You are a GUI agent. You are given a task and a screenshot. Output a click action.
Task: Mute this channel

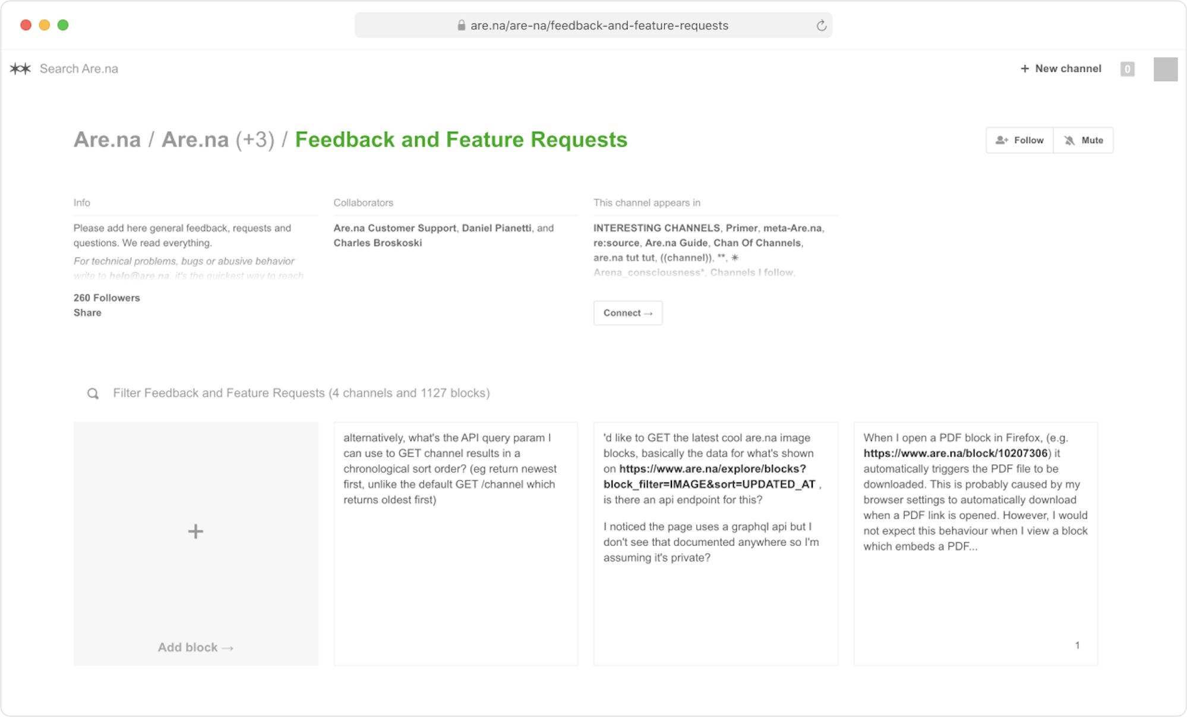click(x=1083, y=140)
